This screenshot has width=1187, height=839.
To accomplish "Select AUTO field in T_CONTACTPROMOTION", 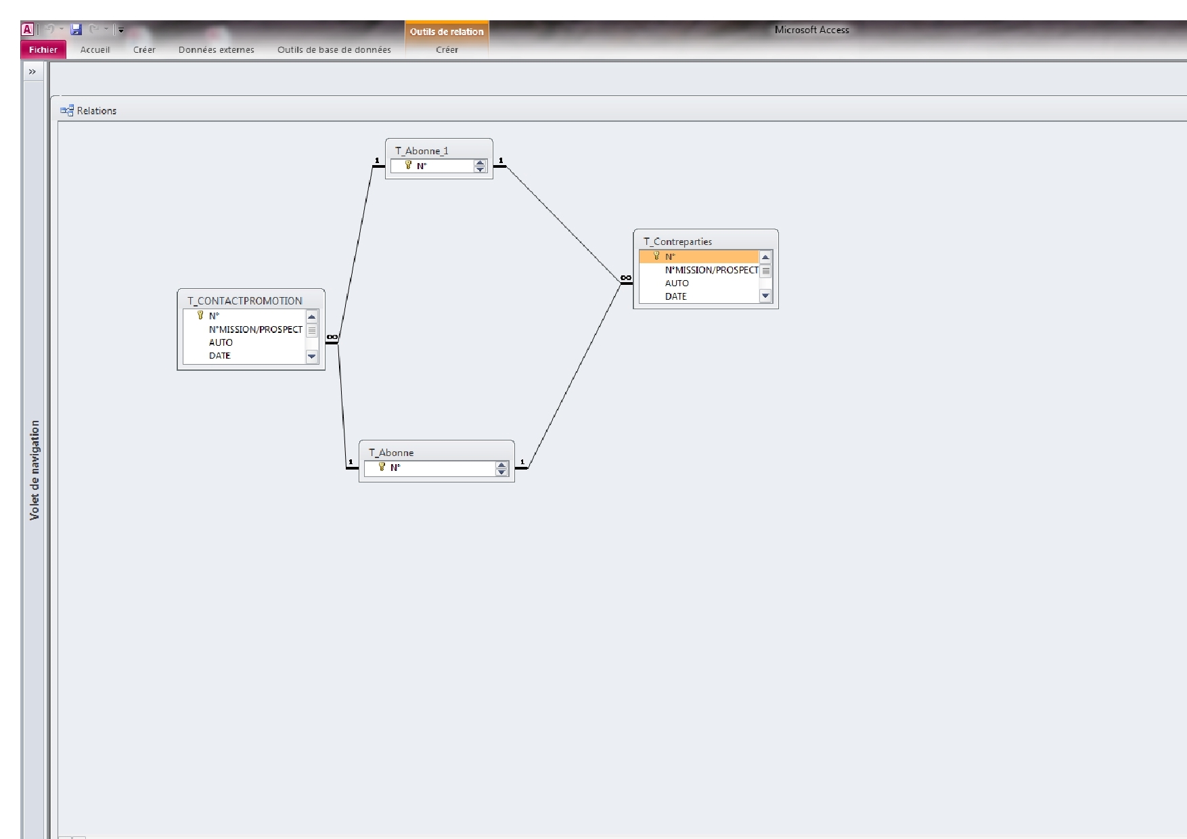I will pos(244,342).
